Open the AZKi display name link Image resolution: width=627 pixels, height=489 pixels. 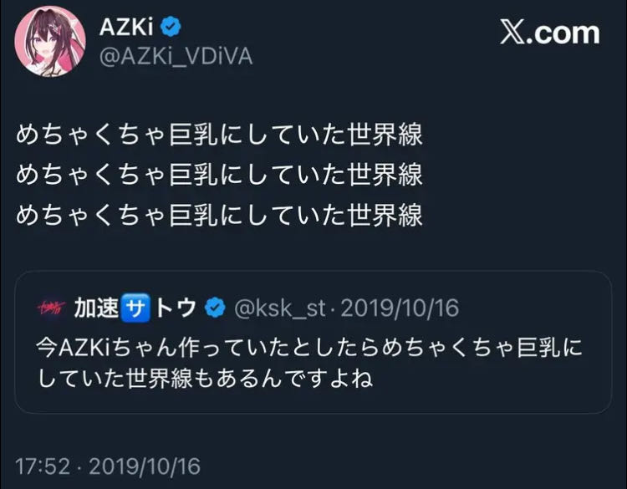[x=126, y=28]
